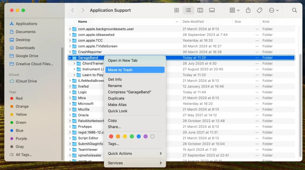
Task: Apply blue tag color in context menu
Action: [139, 137]
